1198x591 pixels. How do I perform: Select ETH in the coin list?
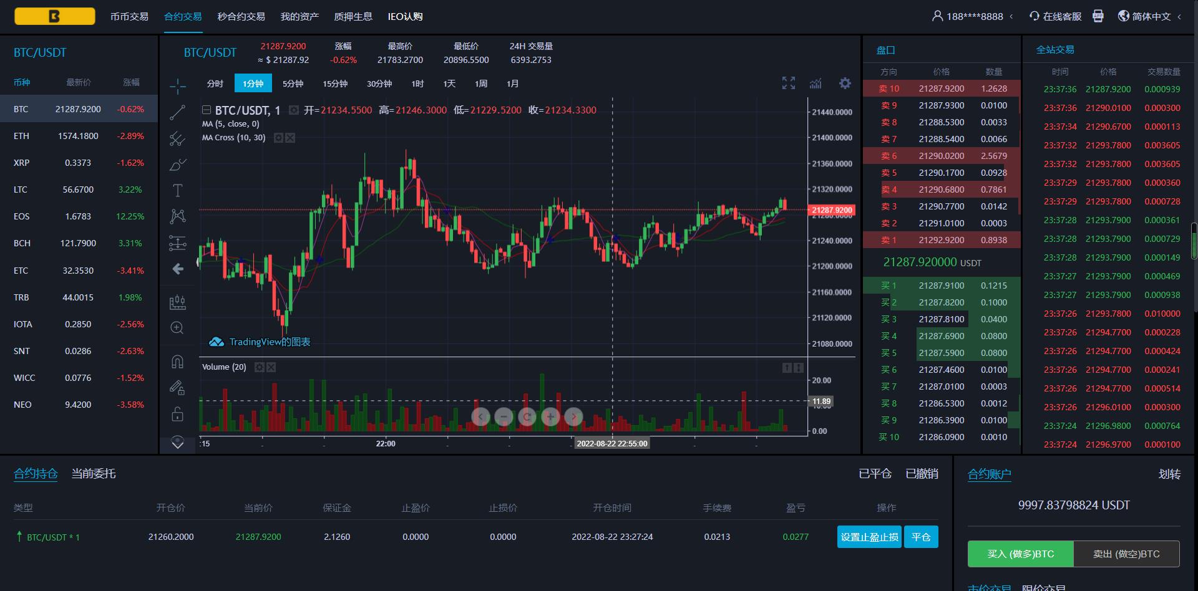click(x=79, y=136)
